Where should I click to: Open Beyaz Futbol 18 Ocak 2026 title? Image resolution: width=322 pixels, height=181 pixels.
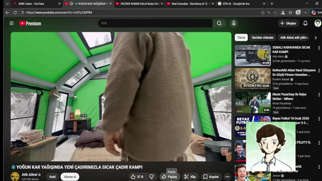[291, 118]
